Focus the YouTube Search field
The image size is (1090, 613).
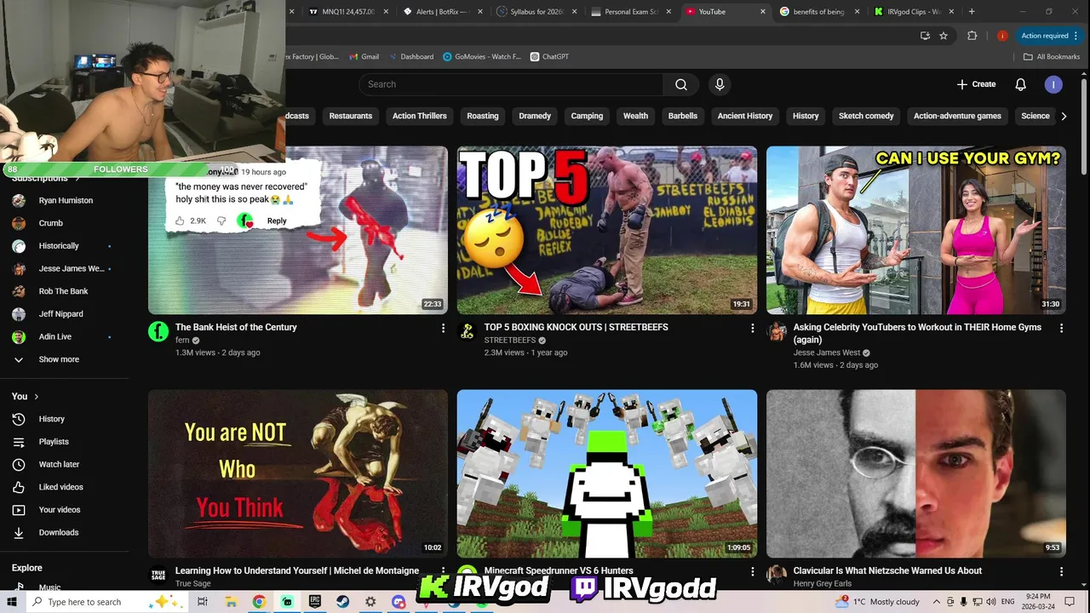[511, 84]
